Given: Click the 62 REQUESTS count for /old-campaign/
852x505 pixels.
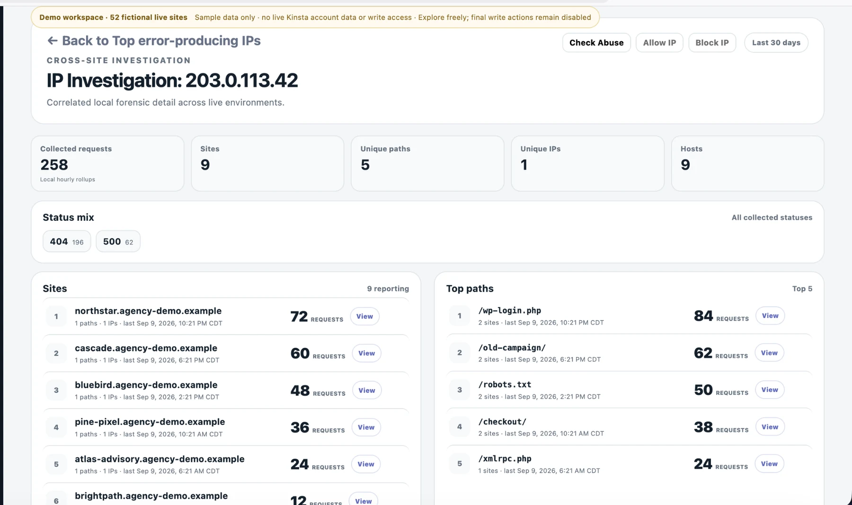Looking at the screenshot, I should [x=721, y=353].
